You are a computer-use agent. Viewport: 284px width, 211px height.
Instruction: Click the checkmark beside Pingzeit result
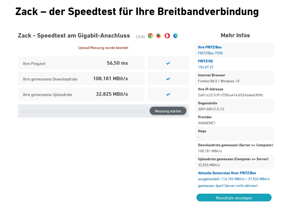[x=168, y=63]
